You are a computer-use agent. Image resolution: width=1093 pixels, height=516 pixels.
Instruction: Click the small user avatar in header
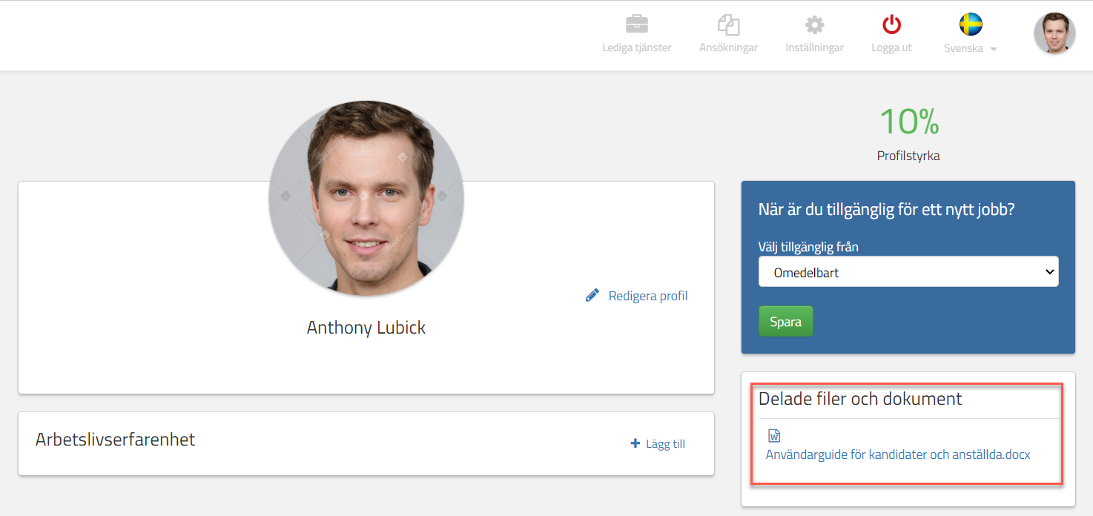[x=1054, y=33]
